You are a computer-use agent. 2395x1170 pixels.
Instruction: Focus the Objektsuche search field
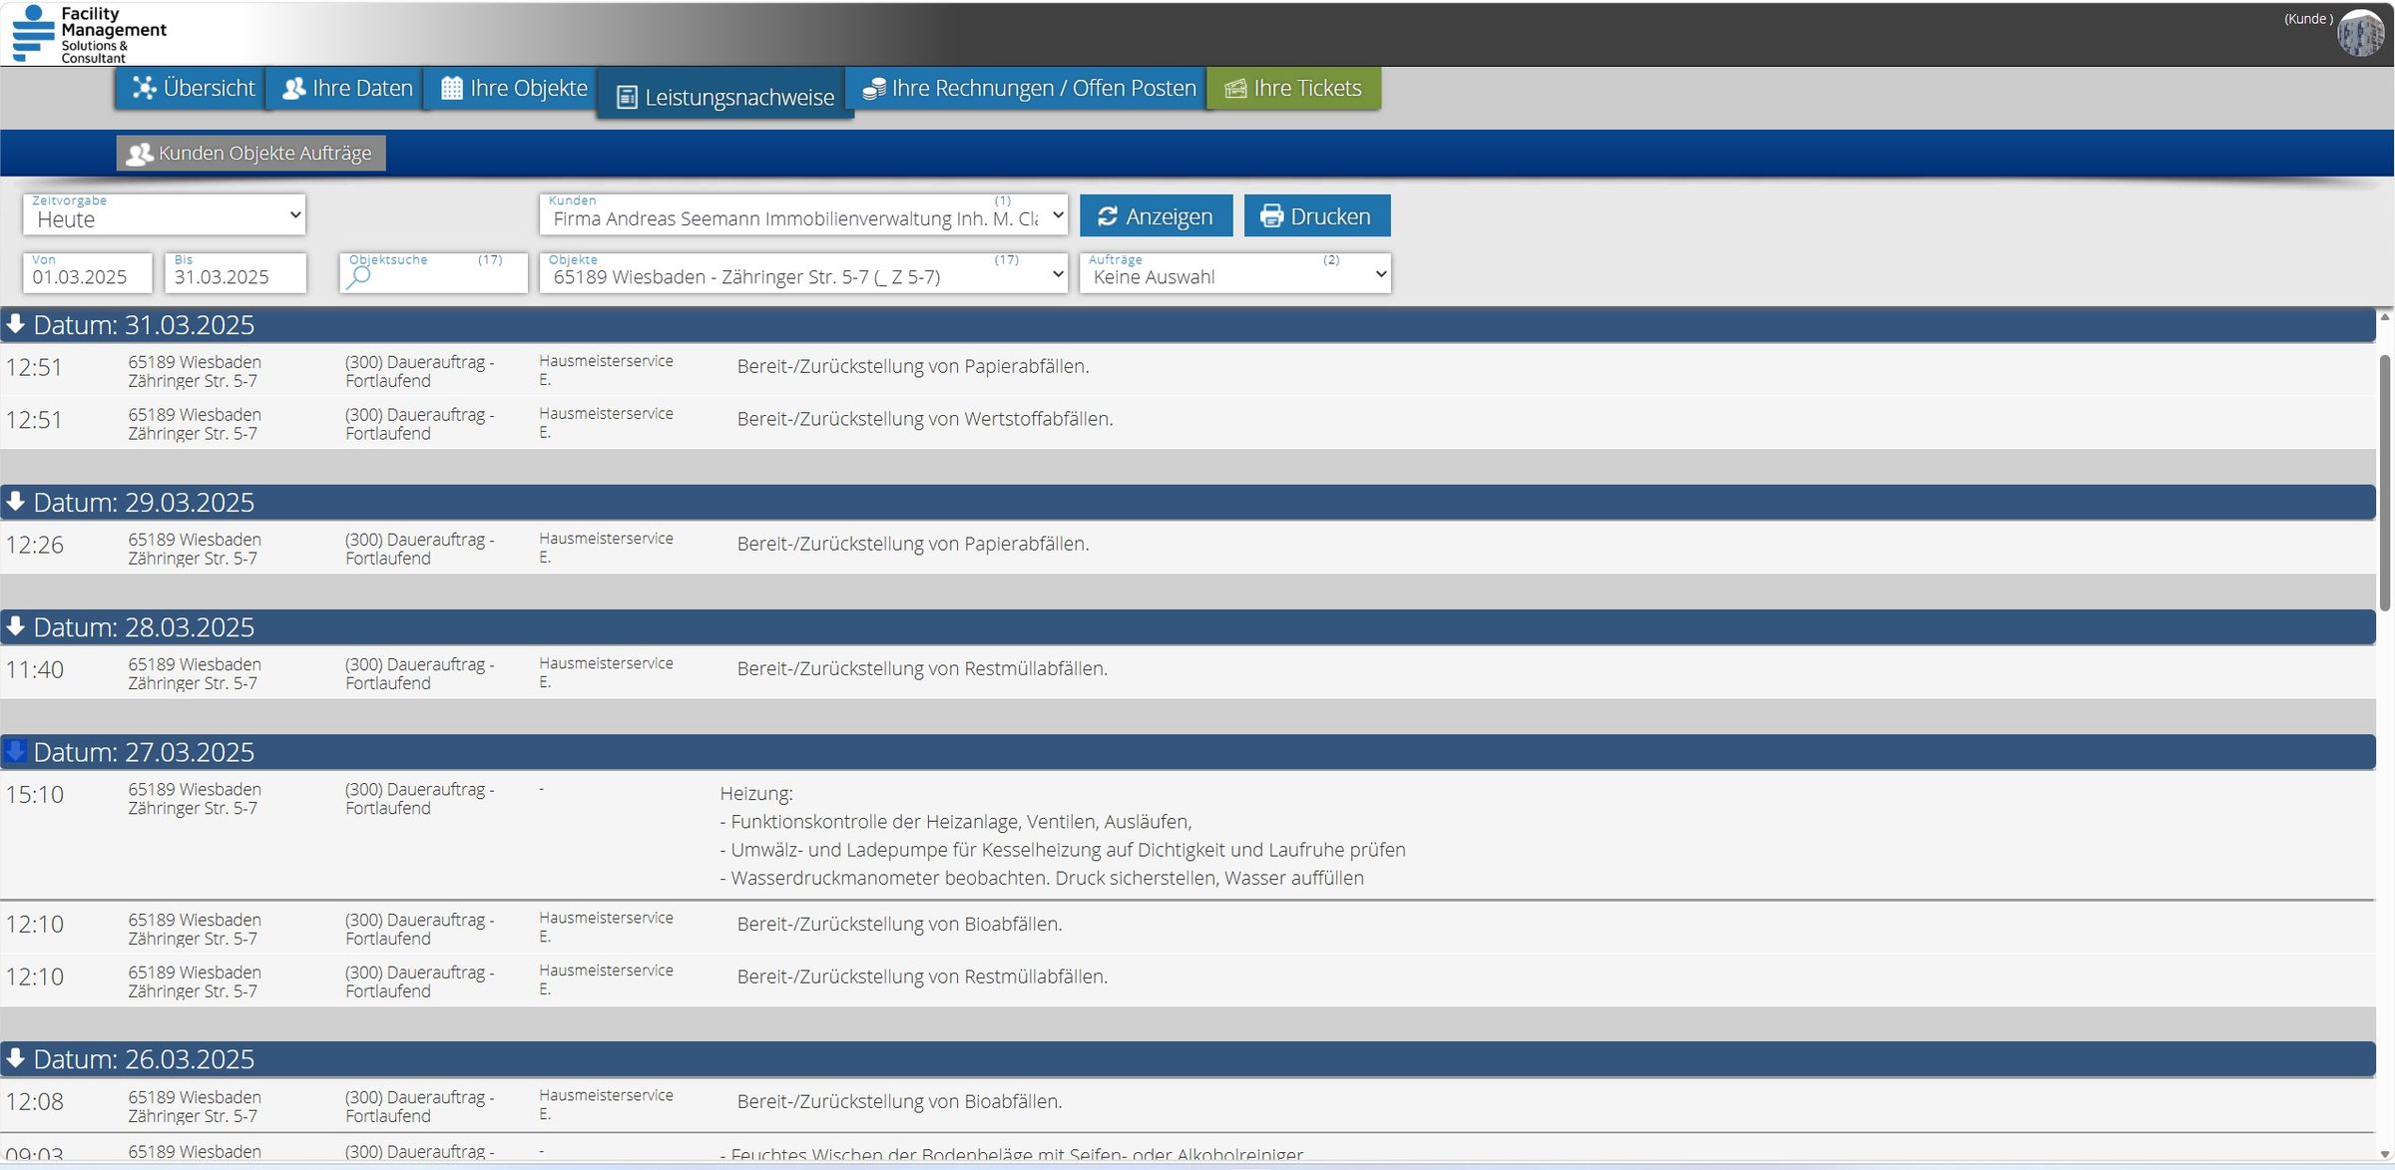pyautogui.click(x=433, y=273)
